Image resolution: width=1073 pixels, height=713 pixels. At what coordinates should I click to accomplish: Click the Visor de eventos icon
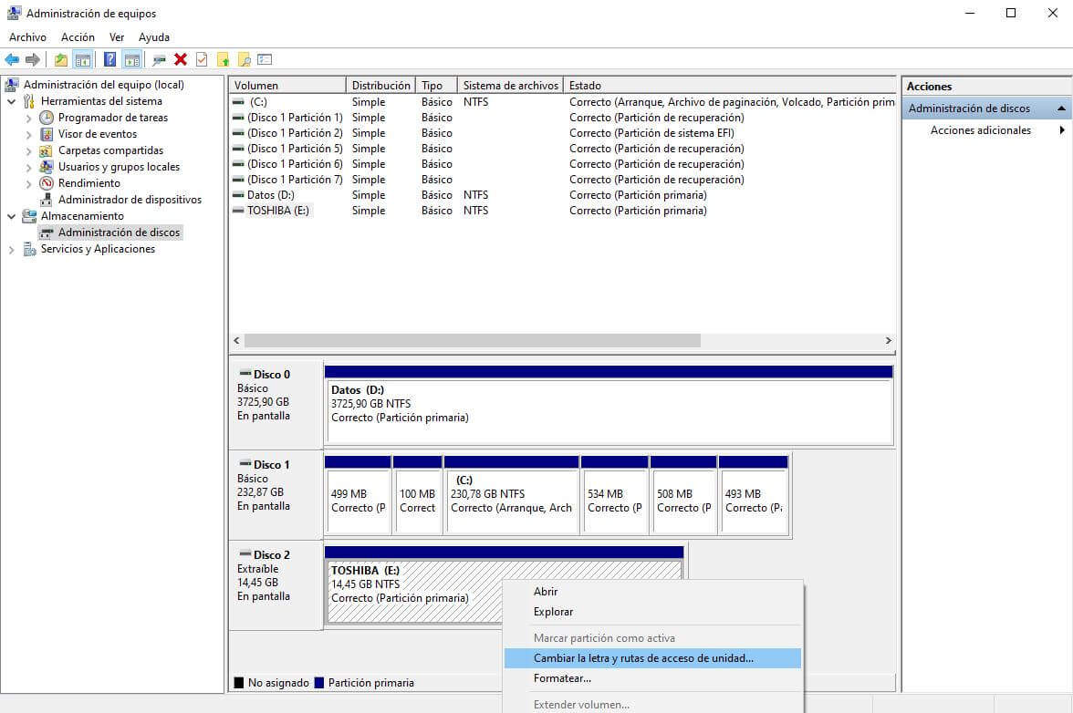(x=47, y=134)
